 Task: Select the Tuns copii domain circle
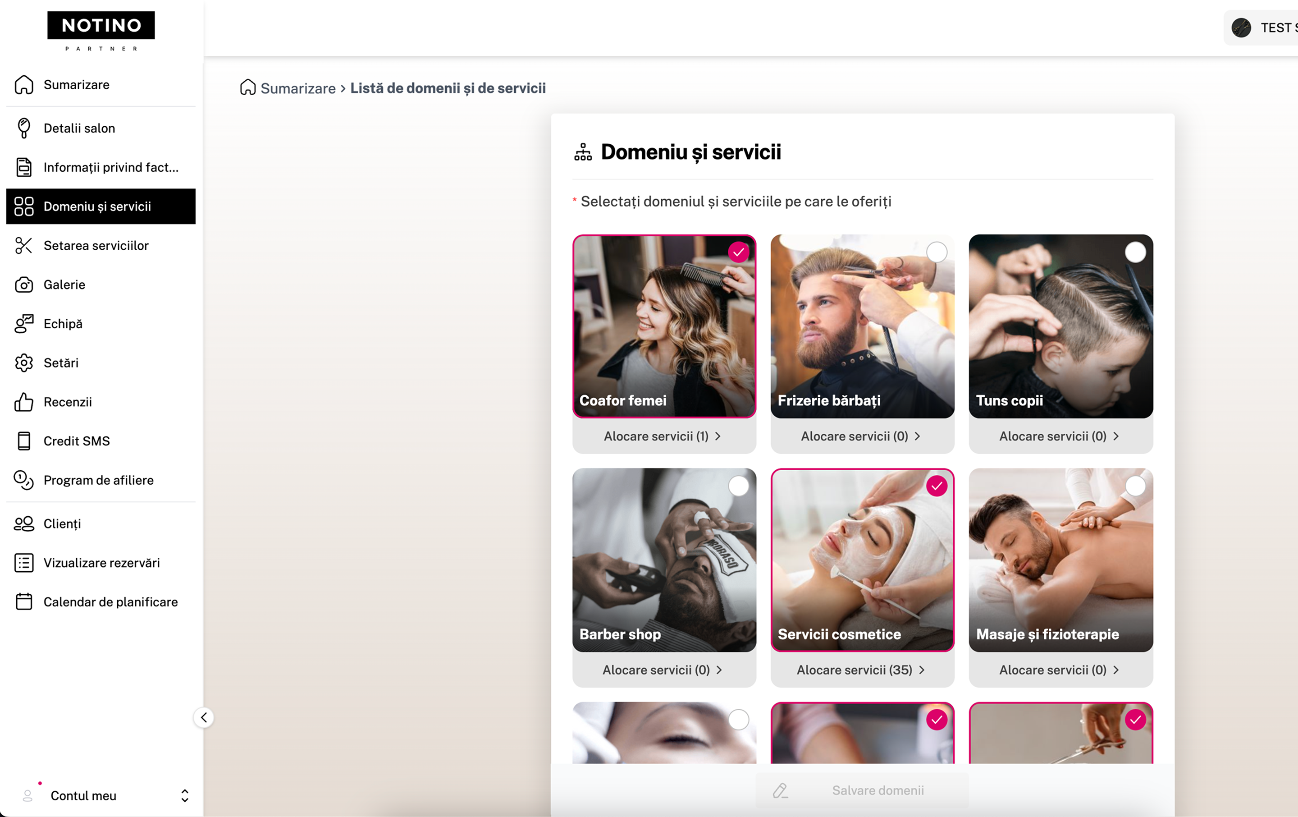[1135, 252]
